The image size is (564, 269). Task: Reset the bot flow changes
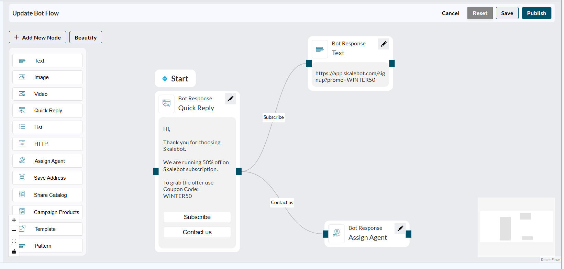tap(480, 13)
